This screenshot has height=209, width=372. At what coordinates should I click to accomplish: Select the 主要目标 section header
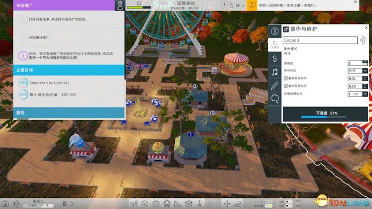coord(69,70)
